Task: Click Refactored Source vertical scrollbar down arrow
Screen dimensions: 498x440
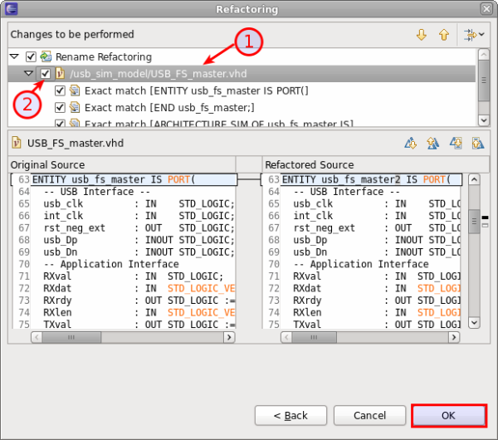Action: click(474, 323)
